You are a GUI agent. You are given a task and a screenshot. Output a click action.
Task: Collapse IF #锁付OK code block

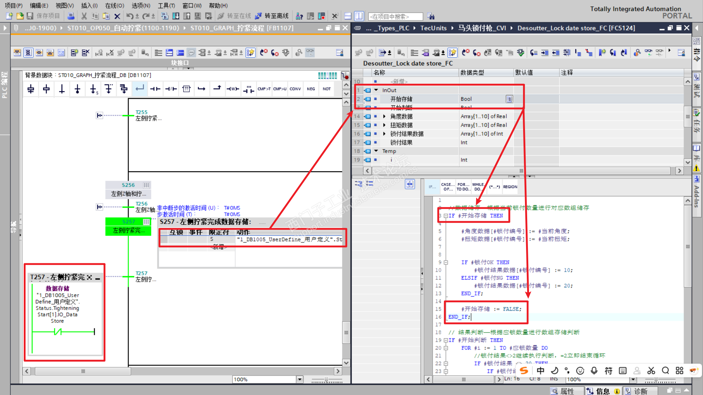pyautogui.click(x=446, y=262)
